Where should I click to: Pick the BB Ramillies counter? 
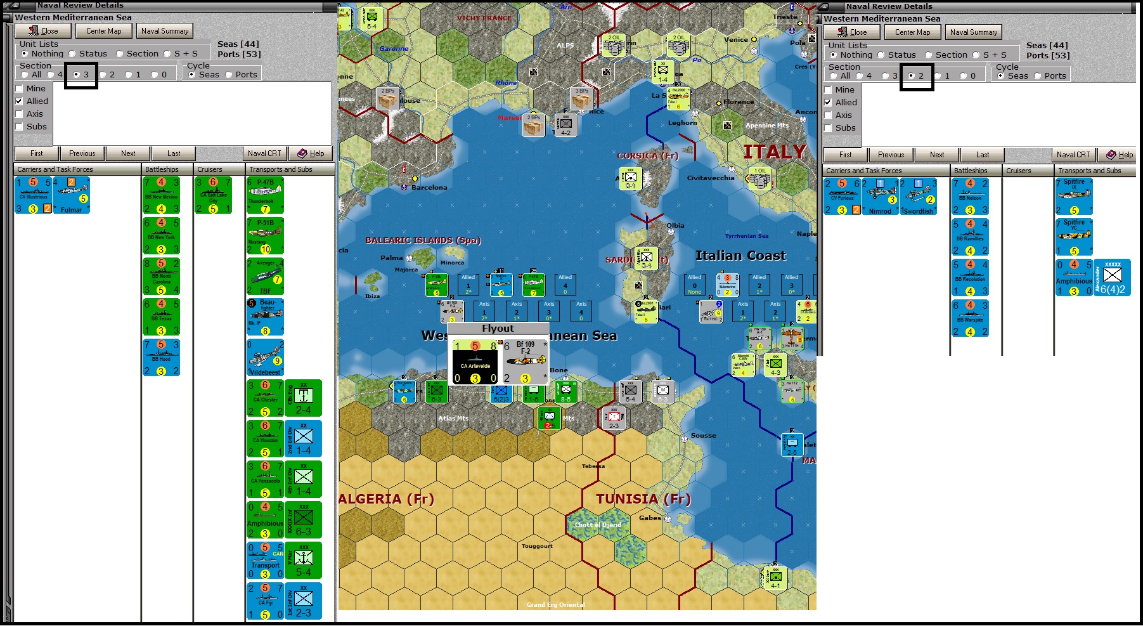click(x=971, y=237)
